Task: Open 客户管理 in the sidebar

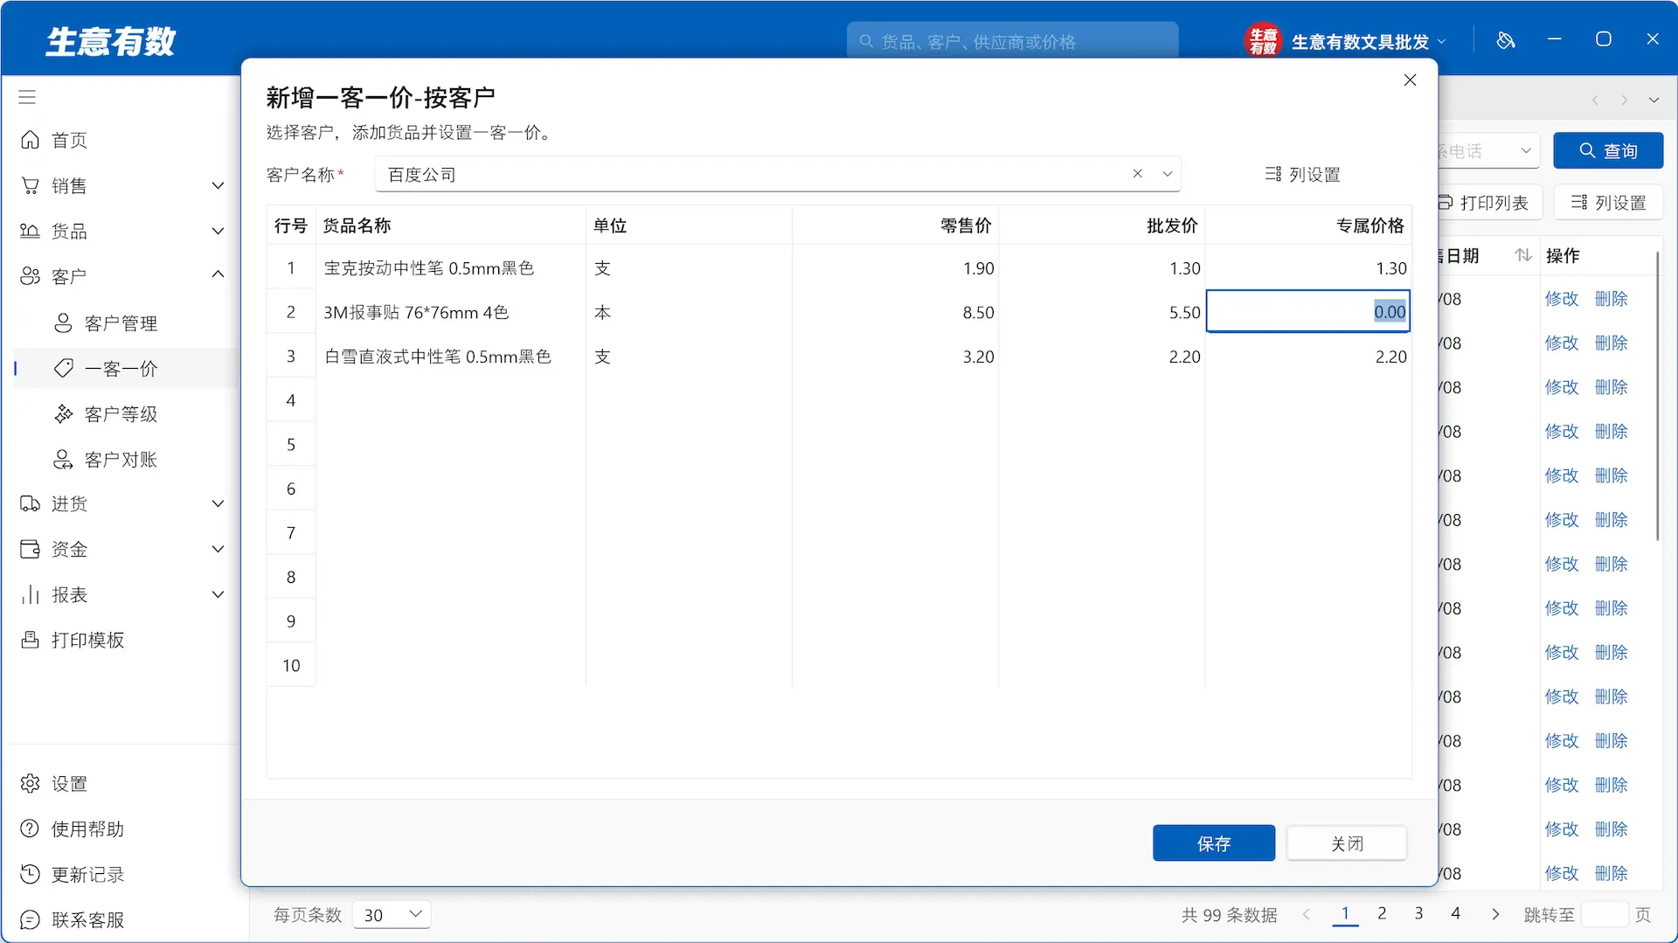Action: [121, 323]
